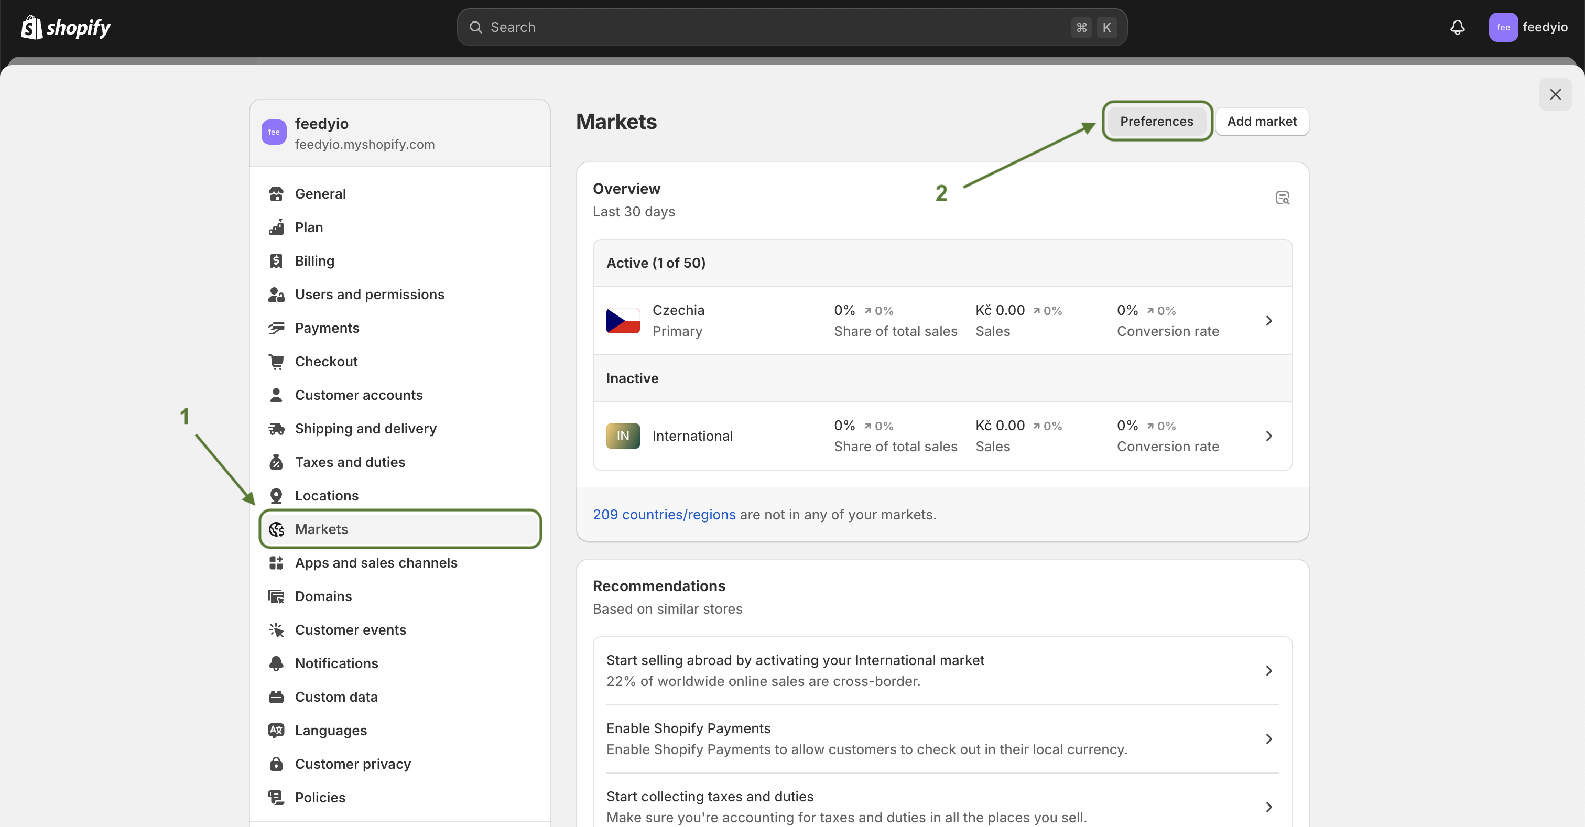Open Customer privacy settings
Viewport: 1585px width, 827px height.
(400, 764)
